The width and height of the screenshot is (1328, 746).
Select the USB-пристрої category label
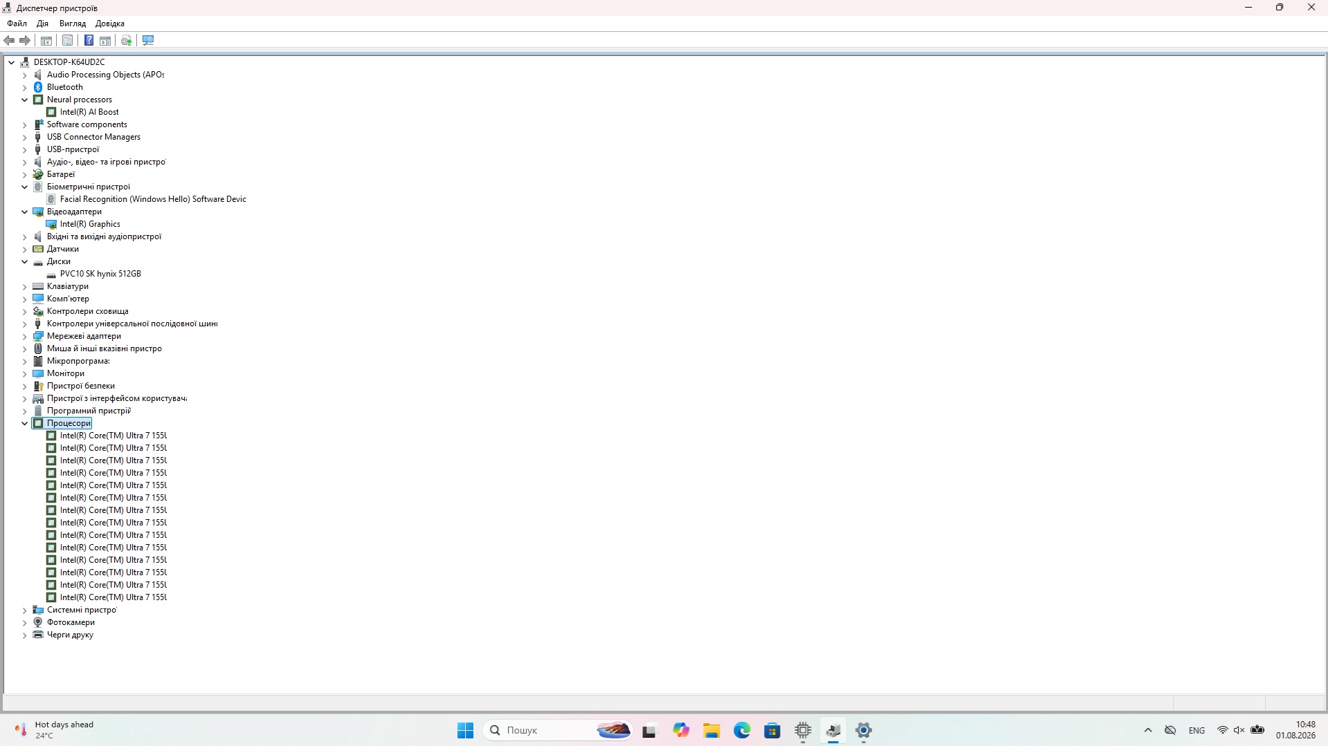[73, 149]
